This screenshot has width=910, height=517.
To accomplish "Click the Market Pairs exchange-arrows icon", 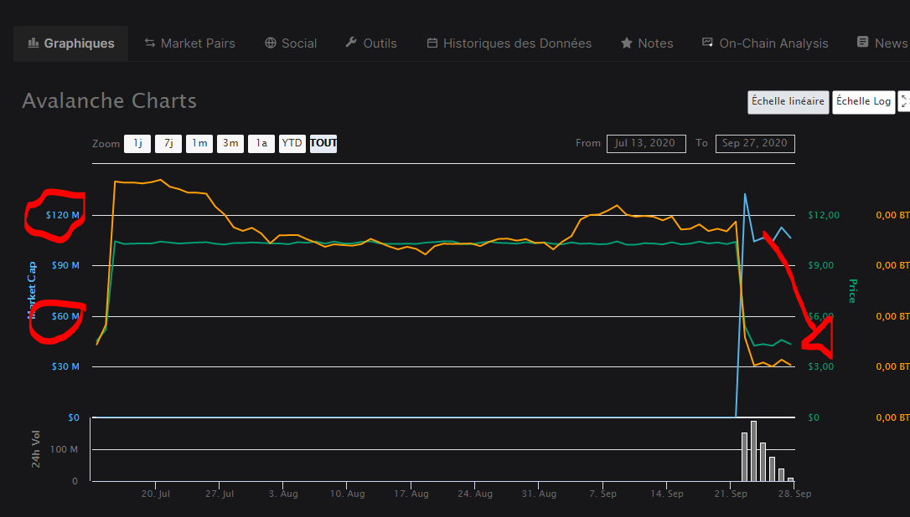I will pyautogui.click(x=150, y=43).
